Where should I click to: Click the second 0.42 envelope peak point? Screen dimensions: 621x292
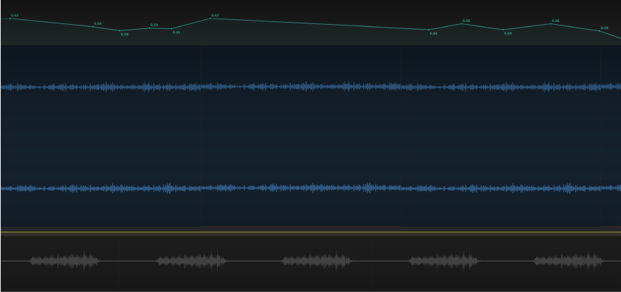coord(210,18)
